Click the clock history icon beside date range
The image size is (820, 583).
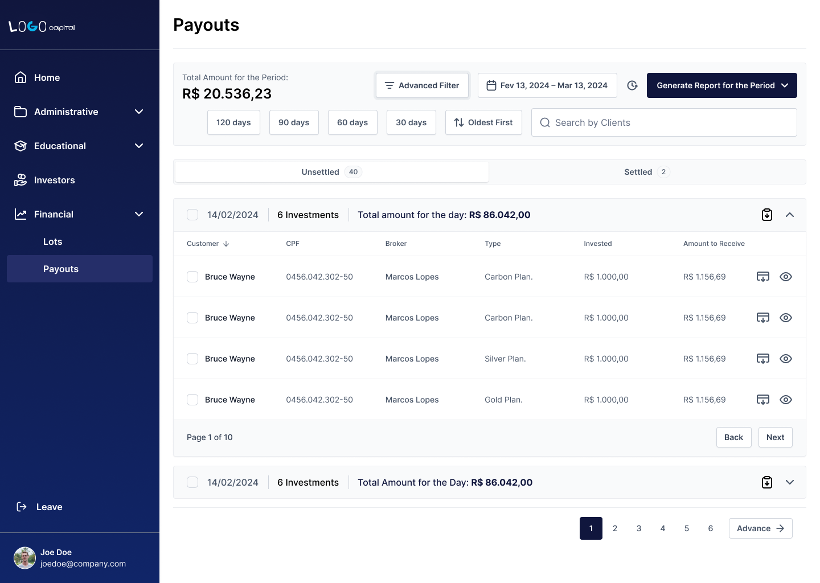click(632, 85)
